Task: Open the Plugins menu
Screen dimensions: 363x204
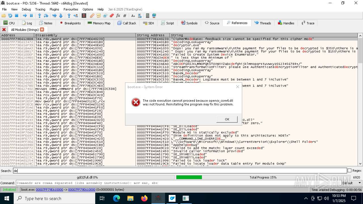Action: pyautogui.click(x=54, y=9)
